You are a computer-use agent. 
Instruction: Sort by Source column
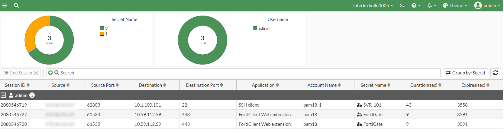60,85
